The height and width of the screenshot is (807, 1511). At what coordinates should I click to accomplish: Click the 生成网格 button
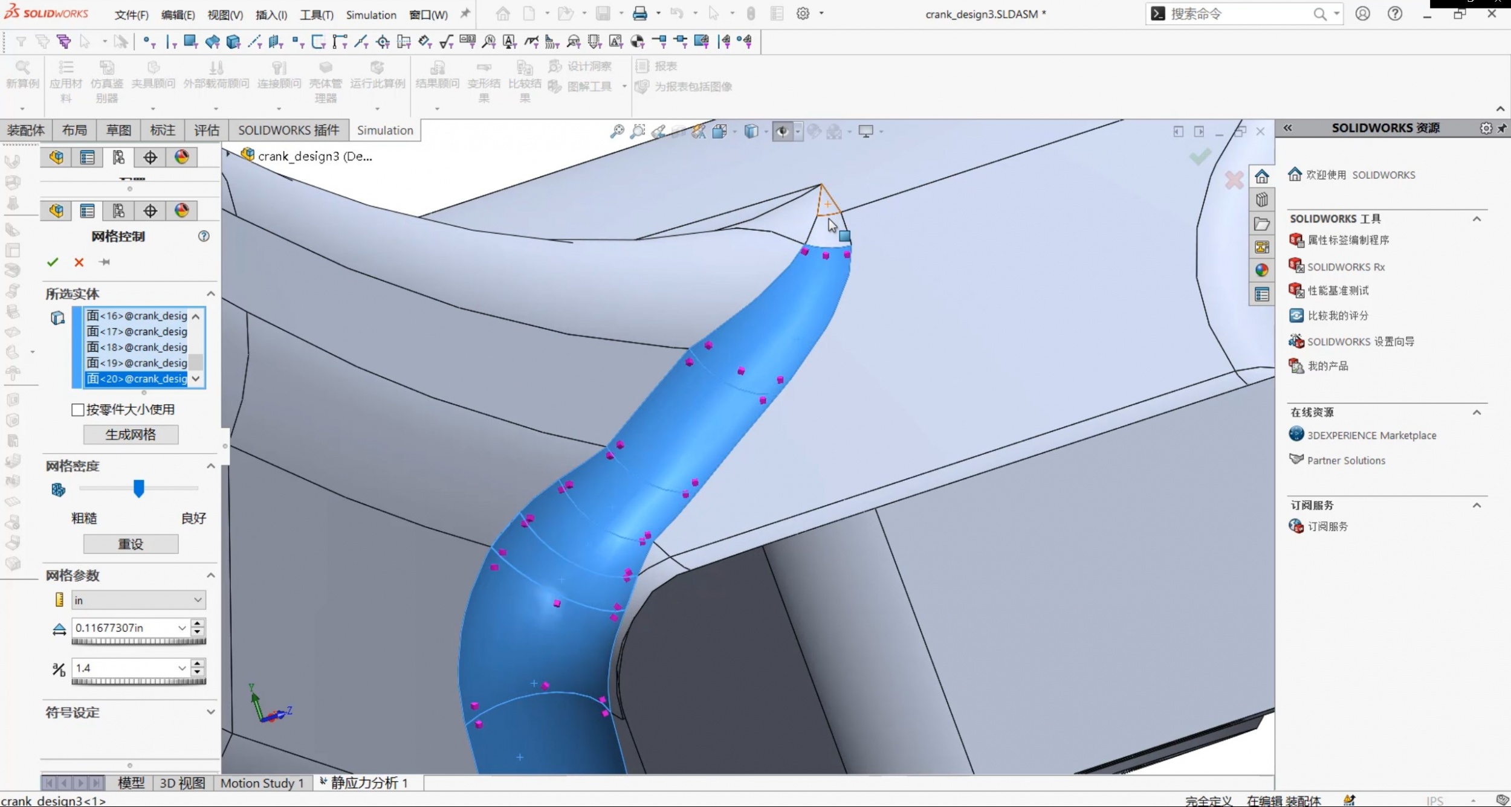[131, 435]
